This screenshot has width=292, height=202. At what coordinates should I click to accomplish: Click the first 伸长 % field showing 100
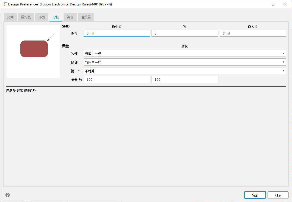(x=117, y=79)
